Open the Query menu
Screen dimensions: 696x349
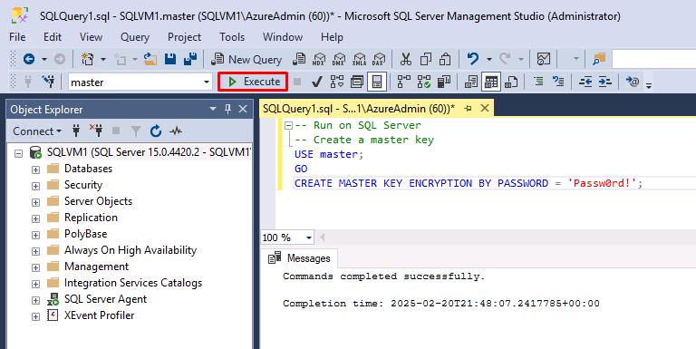coord(135,37)
